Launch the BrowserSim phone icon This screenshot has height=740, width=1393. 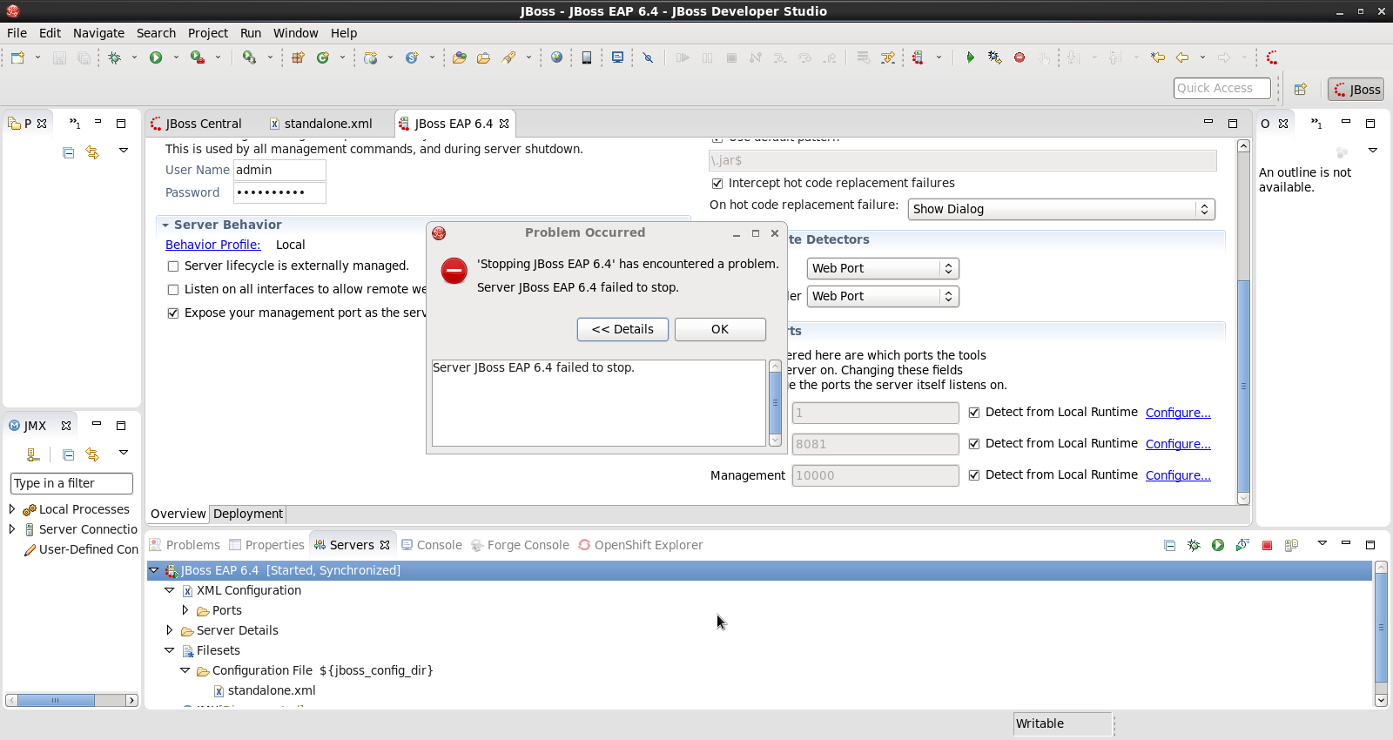click(x=587, y=57)
